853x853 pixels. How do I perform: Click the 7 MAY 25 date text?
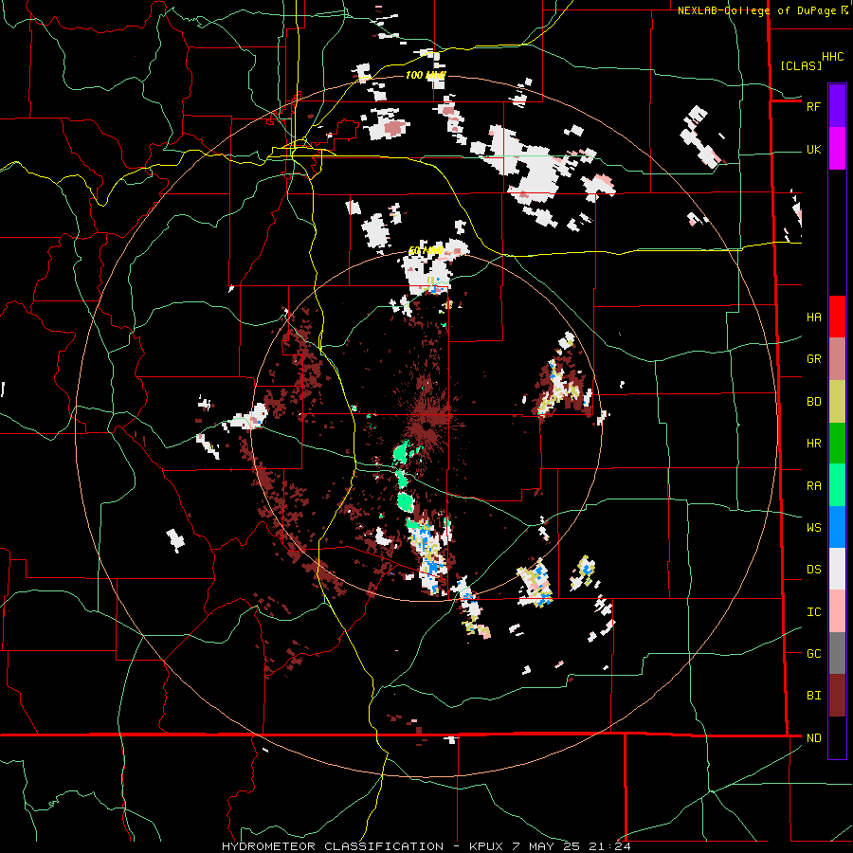point(547,846)
